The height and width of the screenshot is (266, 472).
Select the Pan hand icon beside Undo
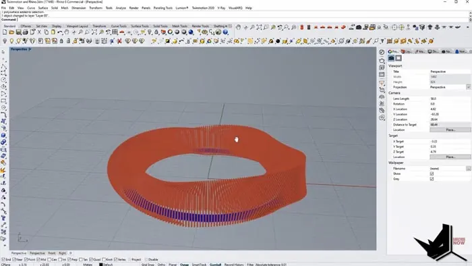(x=67, y=32)
